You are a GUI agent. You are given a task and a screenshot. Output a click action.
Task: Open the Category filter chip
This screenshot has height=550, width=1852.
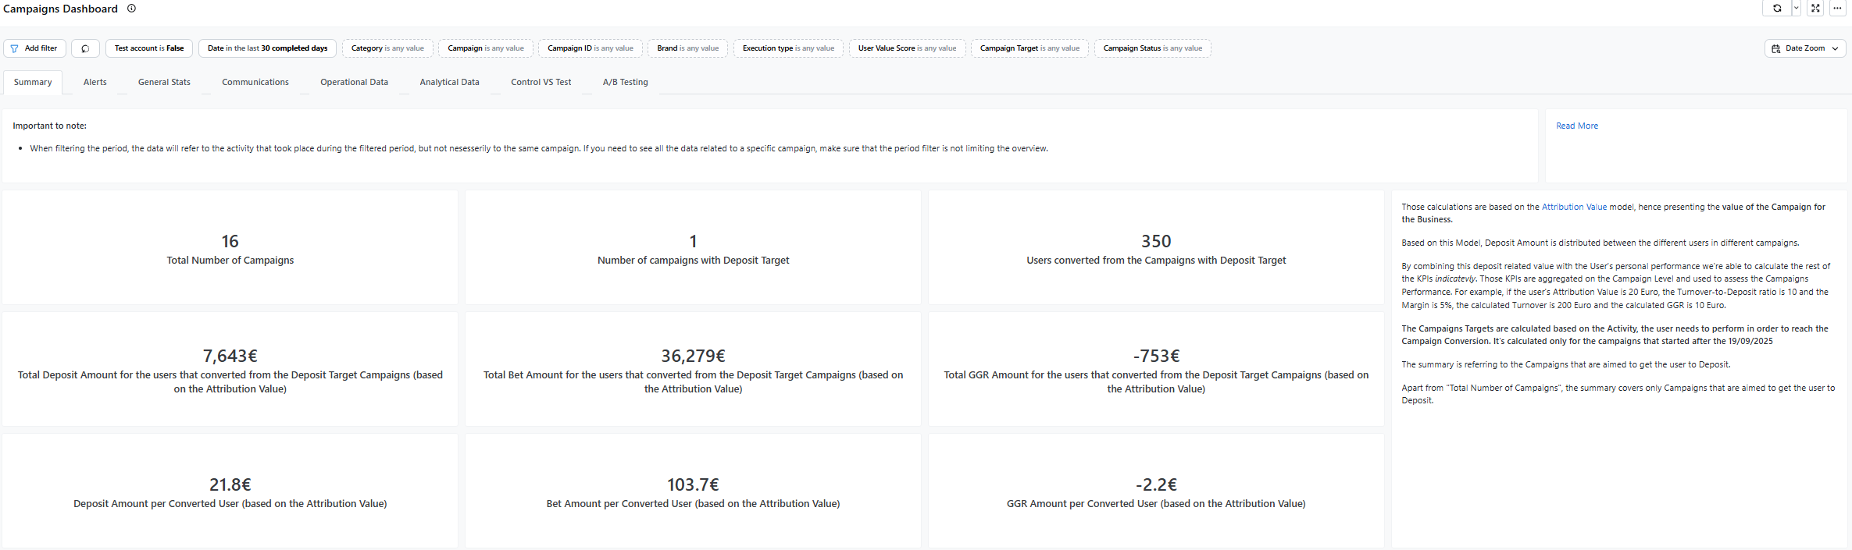tap(387, 48)
